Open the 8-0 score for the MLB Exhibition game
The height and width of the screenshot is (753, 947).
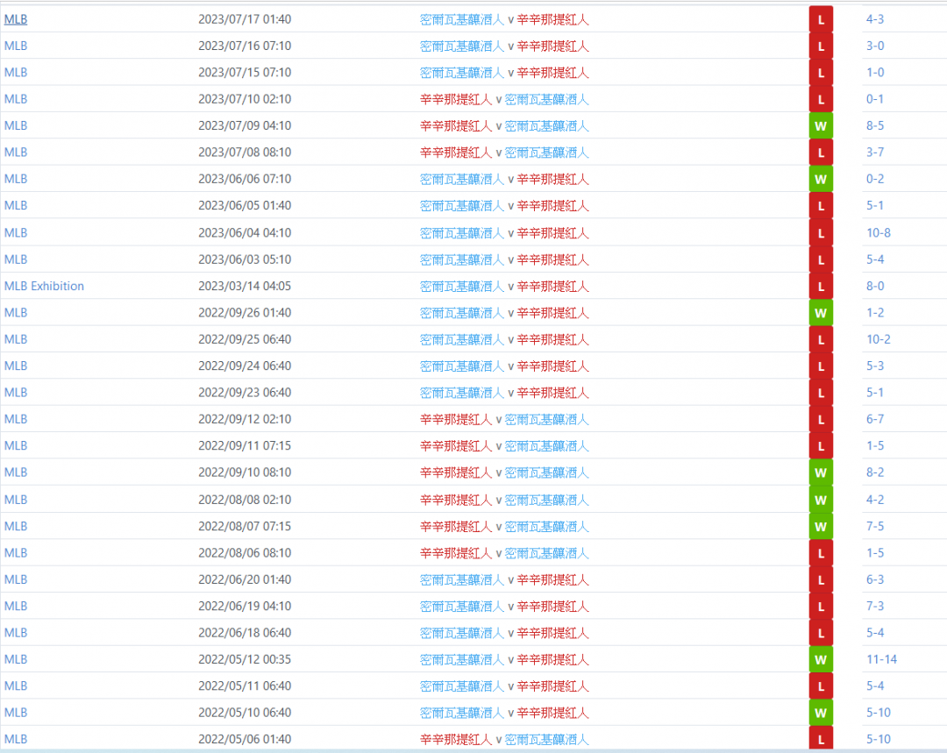[875, 287]
